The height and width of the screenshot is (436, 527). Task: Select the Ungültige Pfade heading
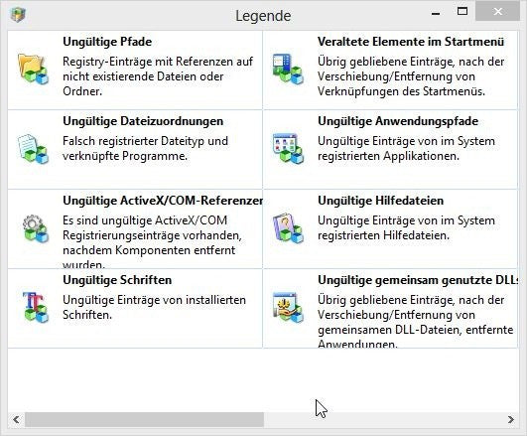click(x=107, y=42)
